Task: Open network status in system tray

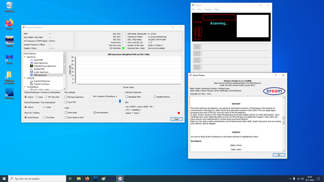Action: point(298,179)
